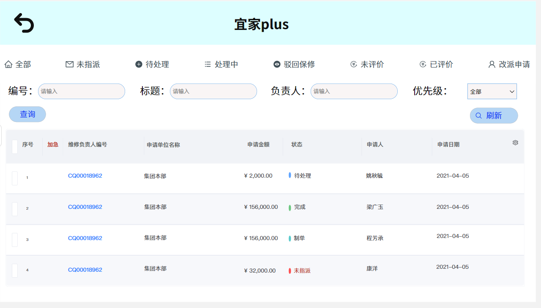Click the envelope icon beside 未指派
Image resolution: width=541 pixels, height=308 pixels.
[x=70, y=65]
